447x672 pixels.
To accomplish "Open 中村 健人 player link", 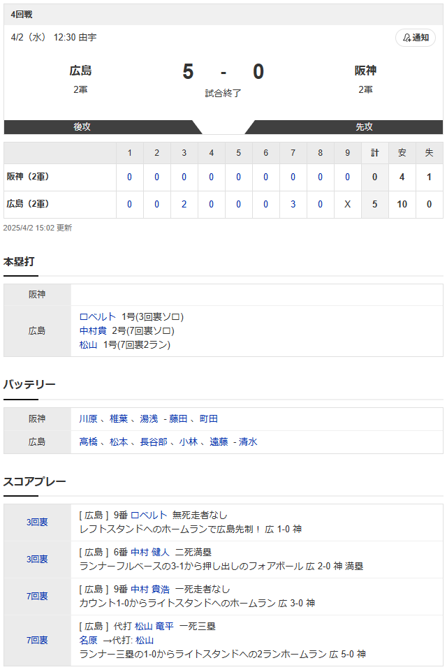I will click(x=150, y=552).
